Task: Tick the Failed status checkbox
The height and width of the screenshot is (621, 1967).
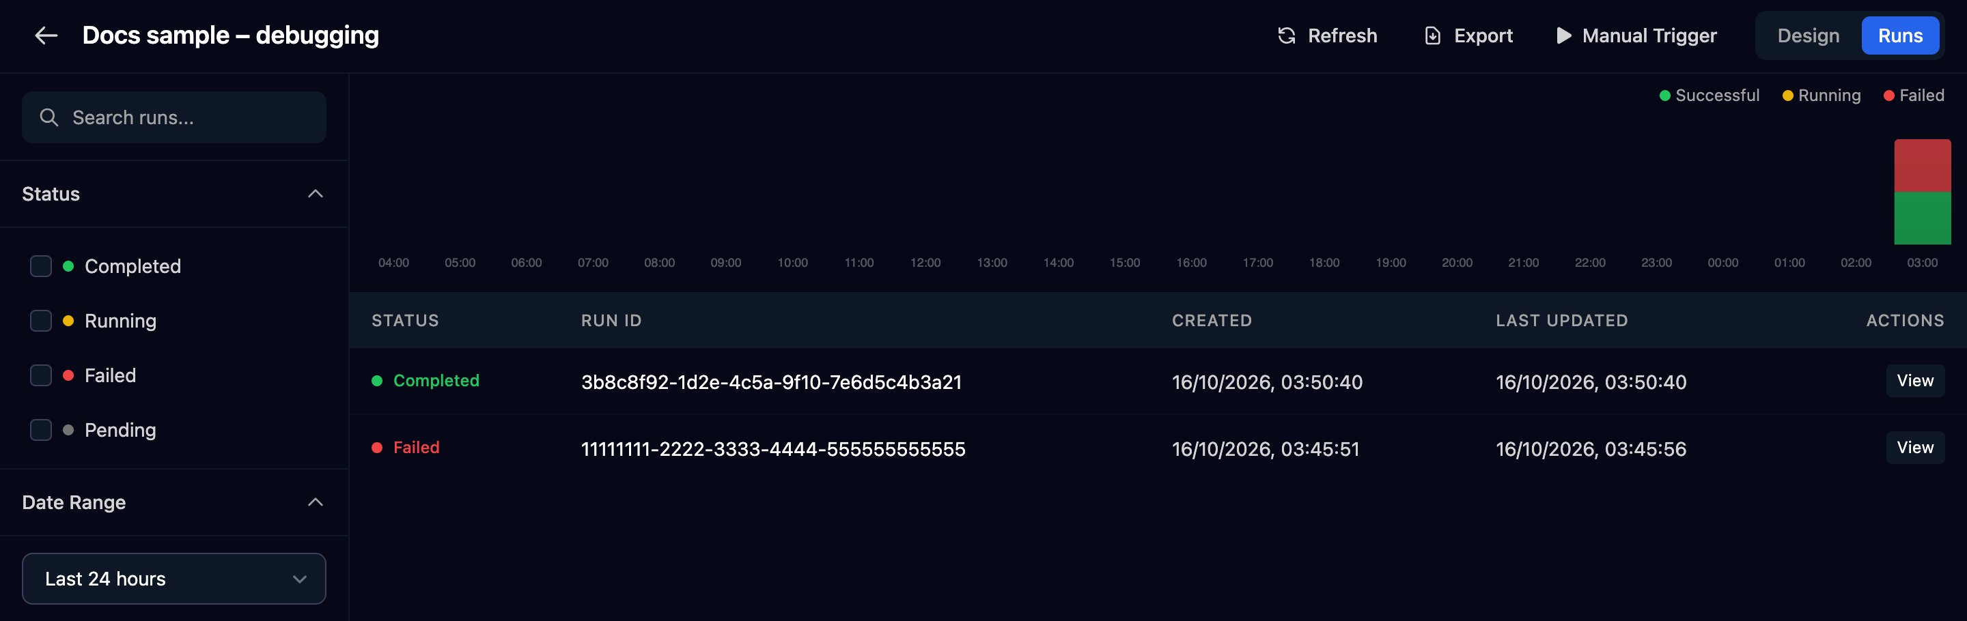Action: pos(40,375)
